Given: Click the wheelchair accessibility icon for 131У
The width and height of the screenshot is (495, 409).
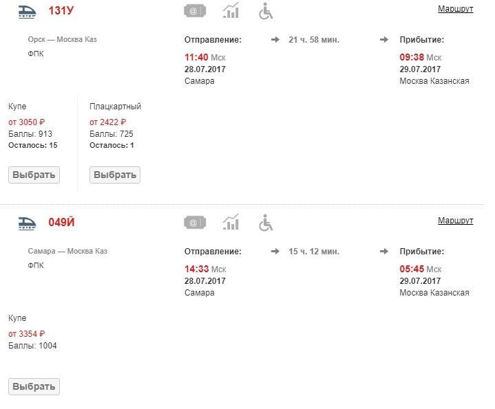Looking at the screenshot, I should point(266,11).
